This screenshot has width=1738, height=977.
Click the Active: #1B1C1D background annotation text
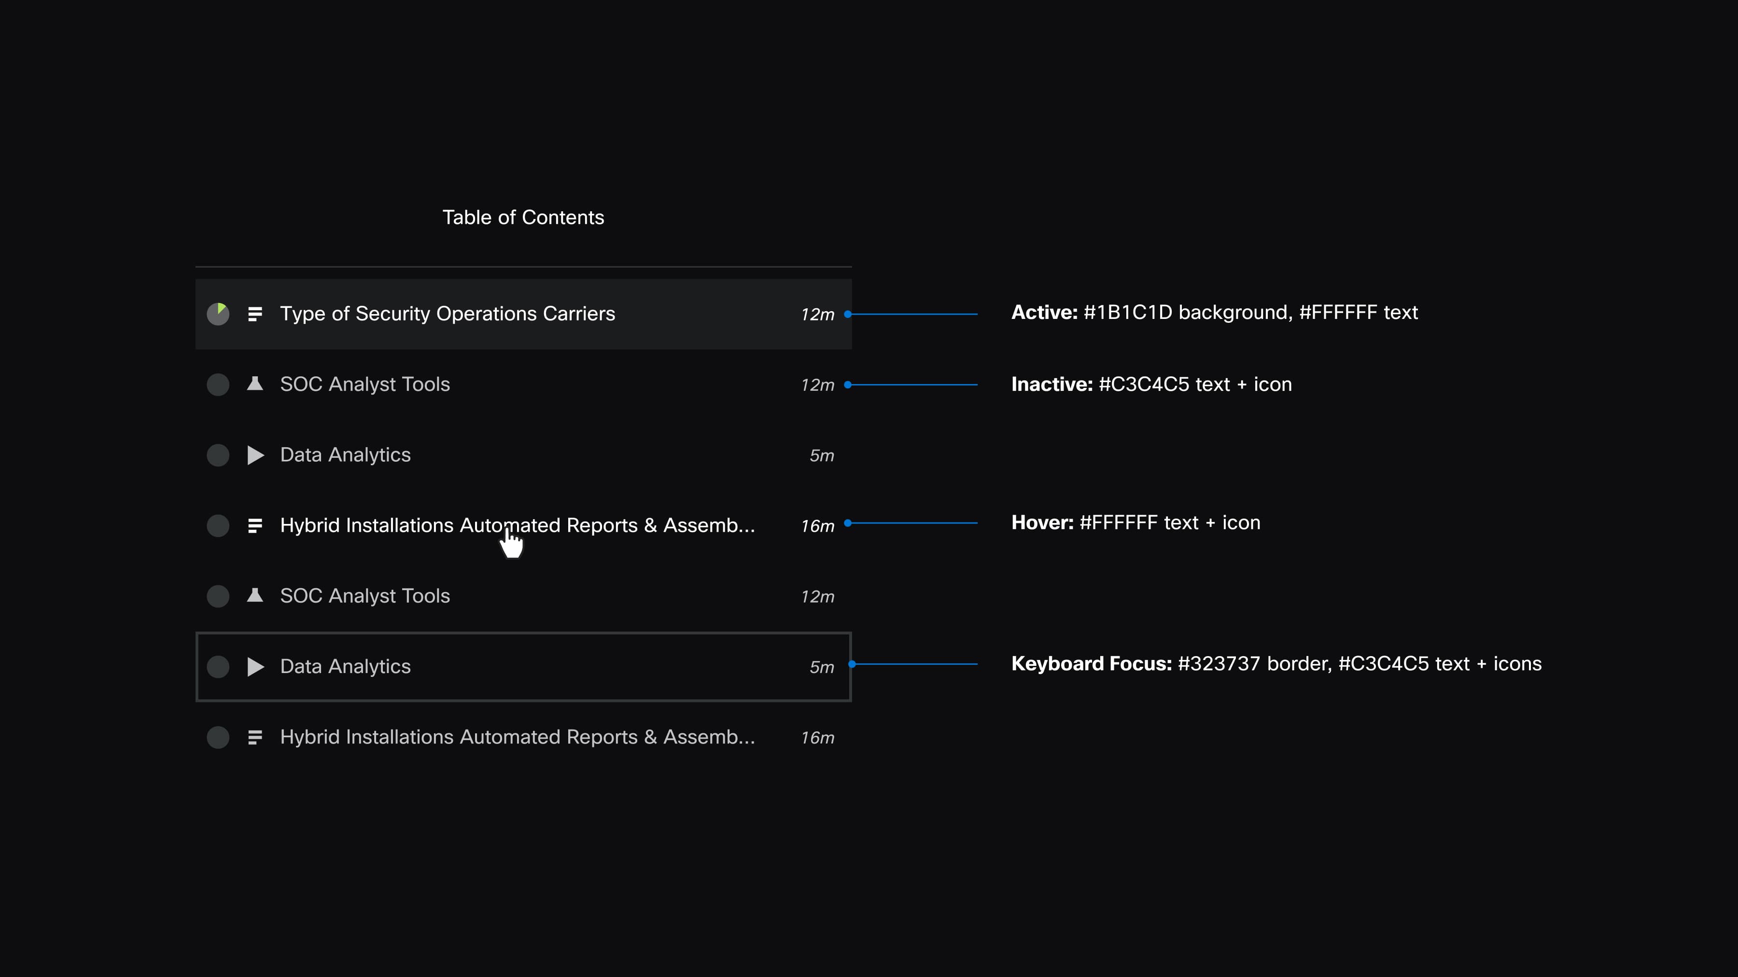point(1215,313)
